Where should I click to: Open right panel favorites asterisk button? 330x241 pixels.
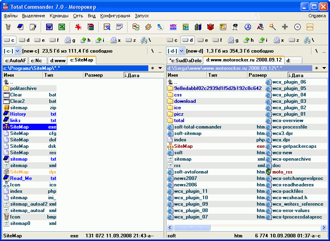click(316, 68)
